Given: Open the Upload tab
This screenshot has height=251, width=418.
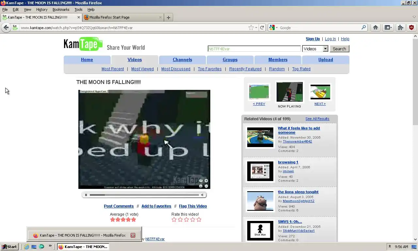Looking at the screenshot, I should click(x=326, y=60).
